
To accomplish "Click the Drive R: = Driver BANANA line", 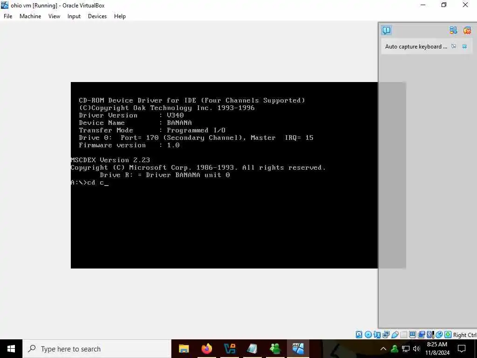I will [164, 175].
